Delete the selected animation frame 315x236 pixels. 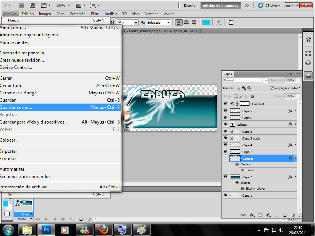click(x=89, y=219)
